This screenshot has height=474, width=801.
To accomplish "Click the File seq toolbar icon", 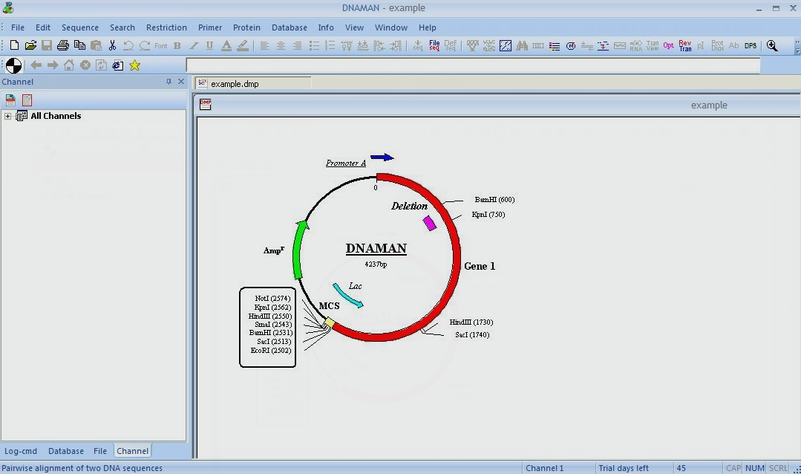I will (x=434, y=45).
